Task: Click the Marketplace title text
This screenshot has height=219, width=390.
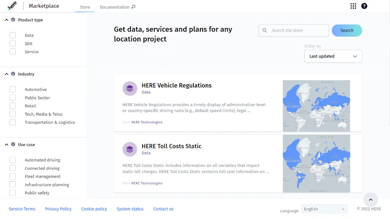Action: click(x=44, y=6)
